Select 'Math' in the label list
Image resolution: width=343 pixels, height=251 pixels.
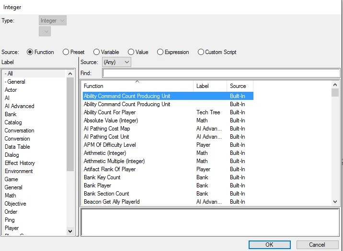(34, 196)
